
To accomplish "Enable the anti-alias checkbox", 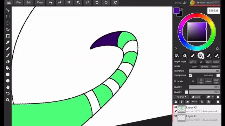I will click(218, 75).
